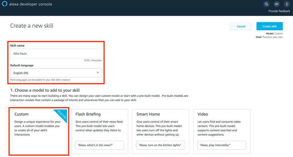Click the "turn on the kitchen lights" example
The image size is (293, 157).
(160, 145)
